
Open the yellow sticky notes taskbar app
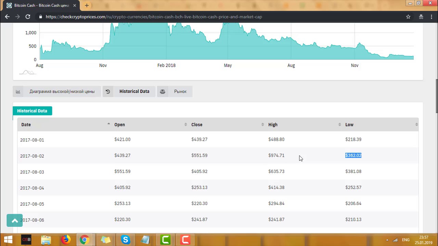[x=106, y=240]
